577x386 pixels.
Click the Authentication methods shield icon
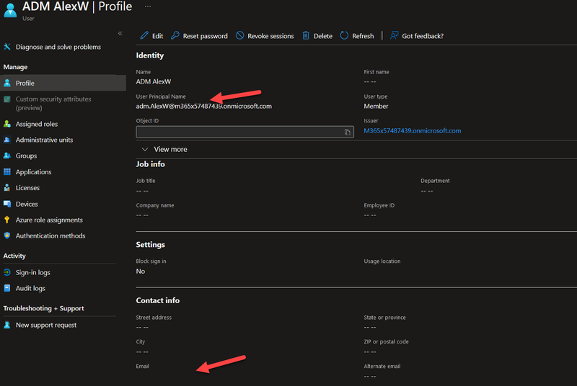click(x=7, y=235)
